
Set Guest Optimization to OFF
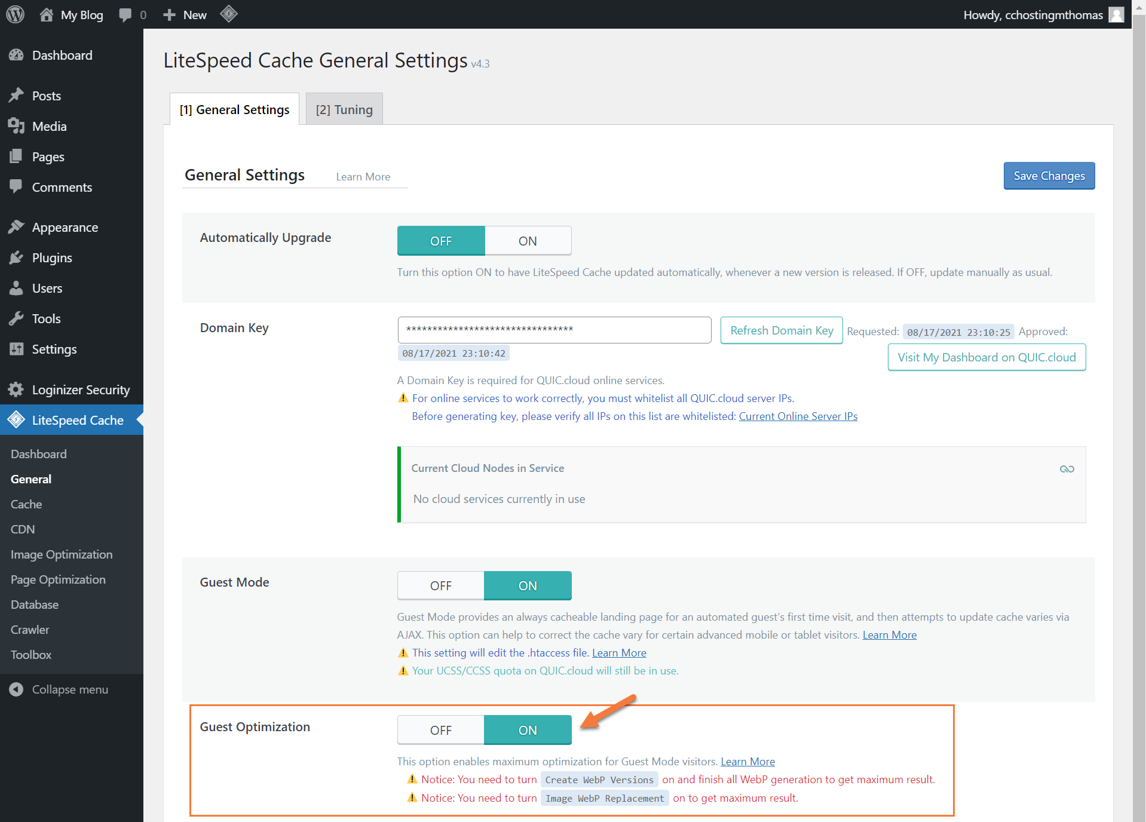pyautogui.click(x=441, y=731)
